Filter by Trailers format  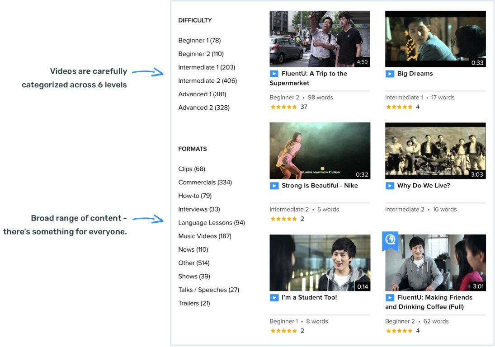[194, 303]
